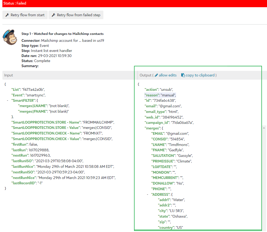Click the "merges|FNAME" filter line
Screen dimensions: 267x232
click(x=43, y=111)
